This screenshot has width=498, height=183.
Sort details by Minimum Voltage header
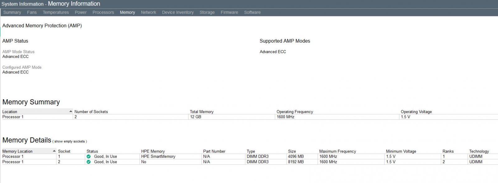(401, 151)
